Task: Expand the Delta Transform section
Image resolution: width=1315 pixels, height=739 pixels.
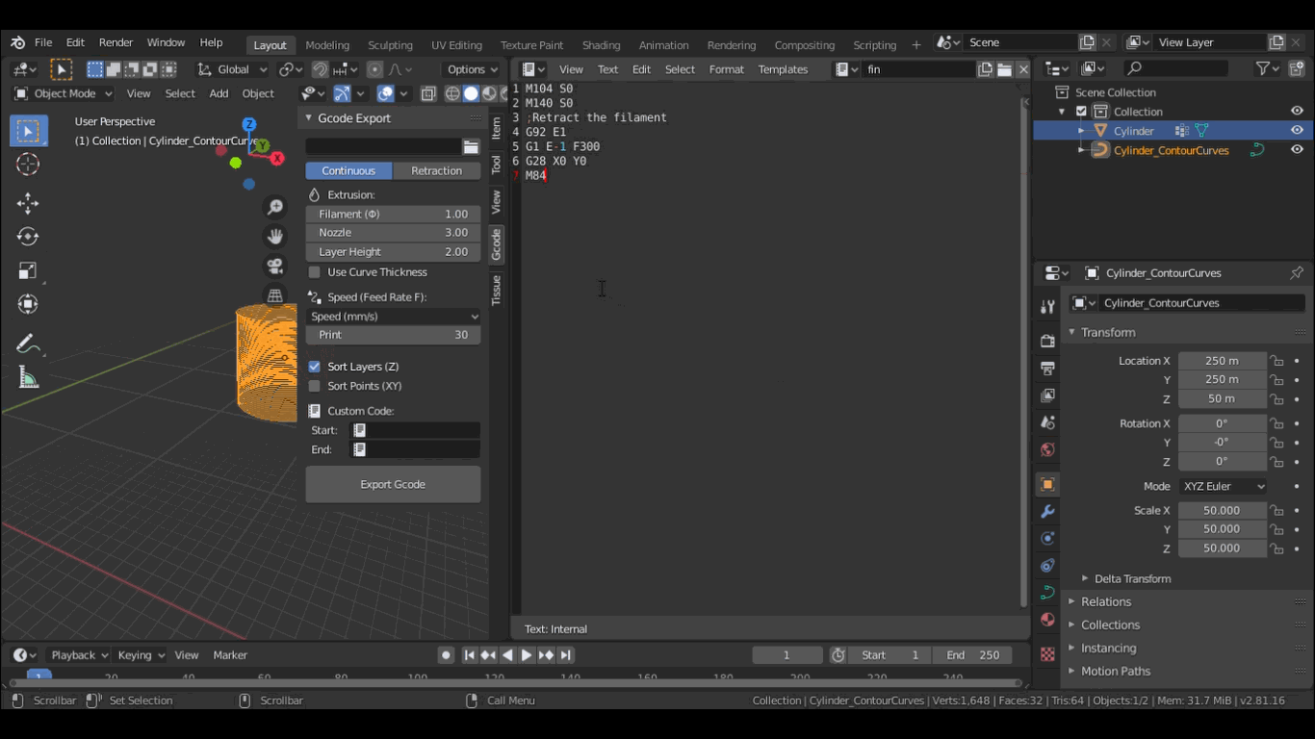Action: click(1132, 578)
